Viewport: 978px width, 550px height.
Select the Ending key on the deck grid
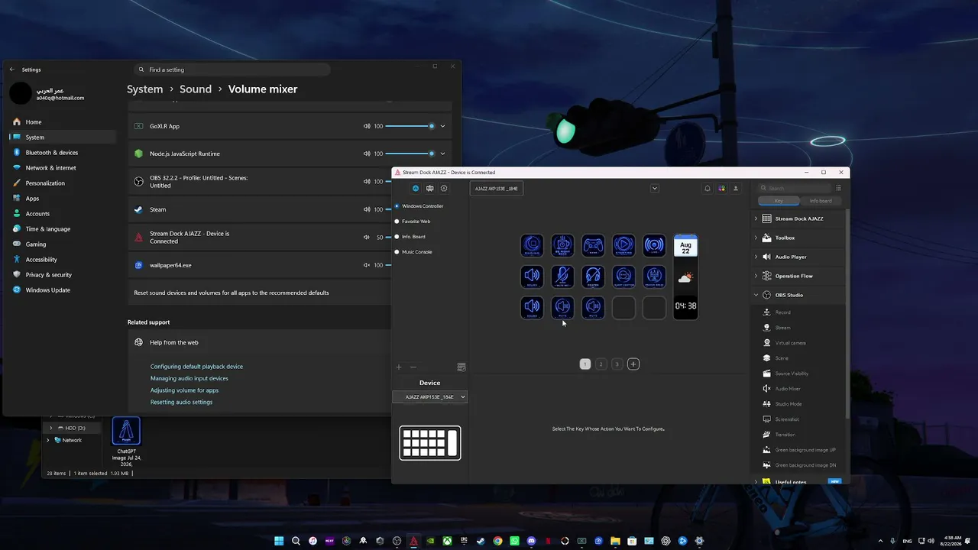532,246
